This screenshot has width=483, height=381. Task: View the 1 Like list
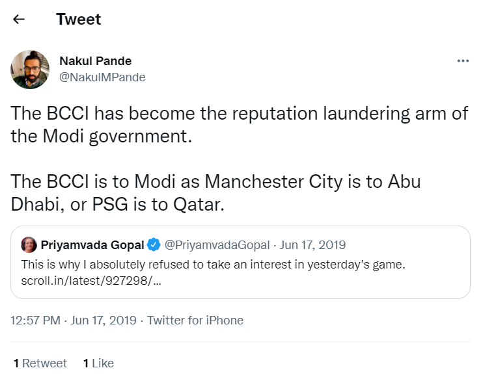tap(98, 363)
